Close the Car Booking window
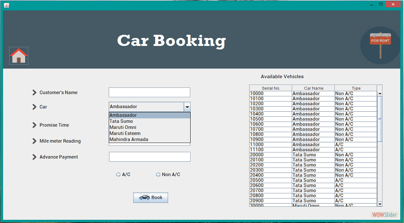Screen dimensions: 404x223 393,4
